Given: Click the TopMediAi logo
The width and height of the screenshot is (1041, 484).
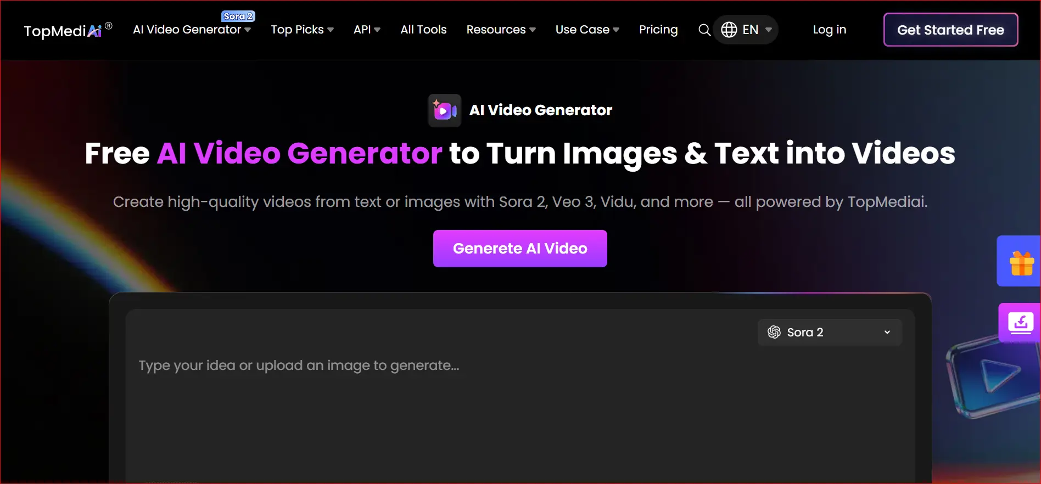Looking at the screenshot, I should [68, 30].
